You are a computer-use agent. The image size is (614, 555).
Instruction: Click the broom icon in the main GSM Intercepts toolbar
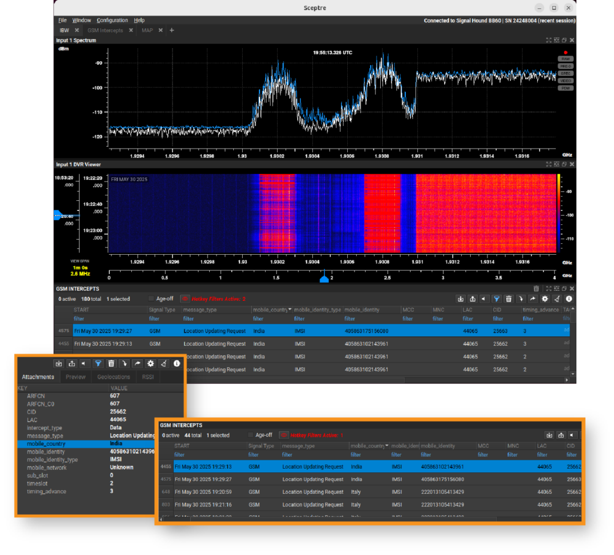557,298
